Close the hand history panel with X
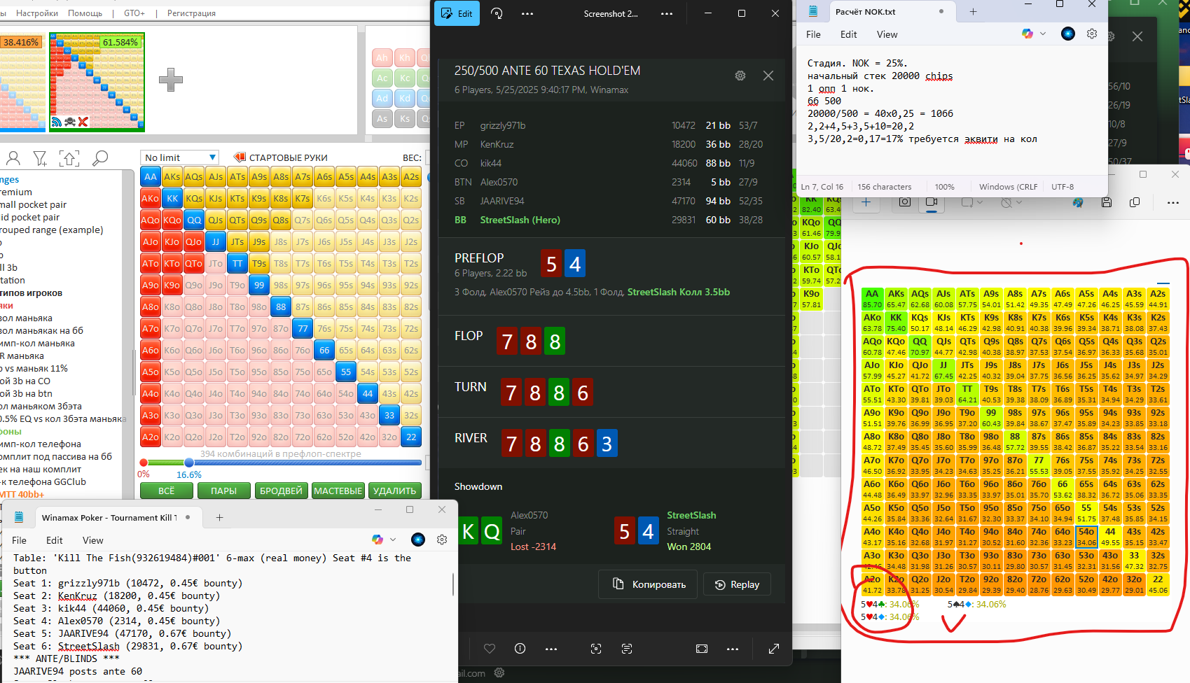The image size is (1190, 683). pos(768,76)
